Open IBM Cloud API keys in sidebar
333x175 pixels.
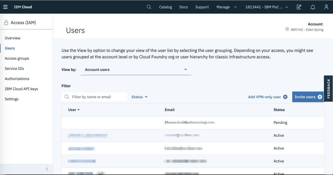[21, 89]
